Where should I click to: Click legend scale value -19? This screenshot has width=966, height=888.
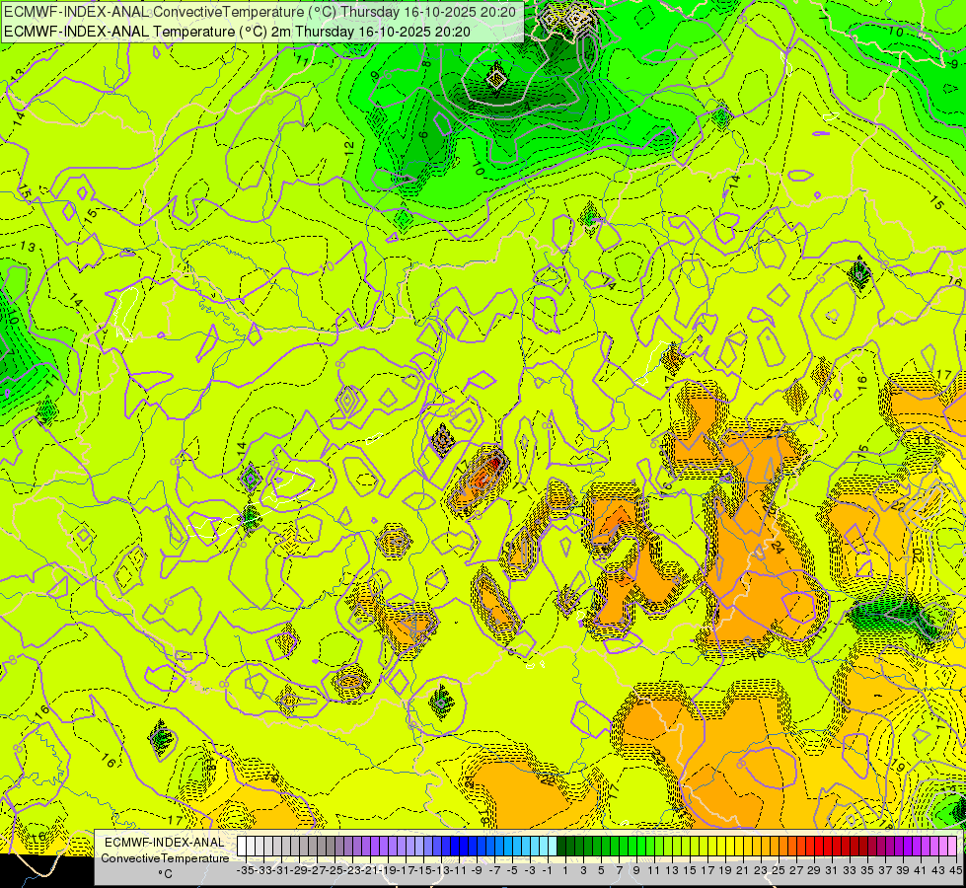[386, 870]
